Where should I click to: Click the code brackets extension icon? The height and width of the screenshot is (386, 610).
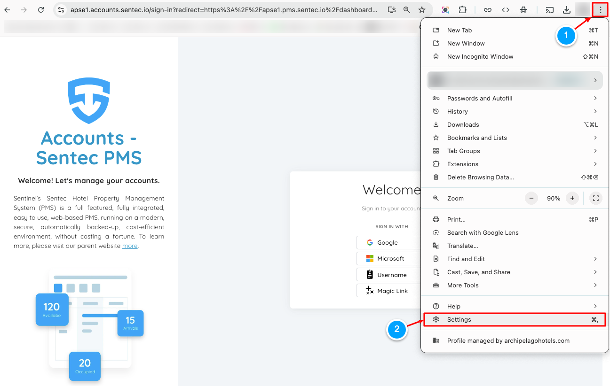click(506, 9)
